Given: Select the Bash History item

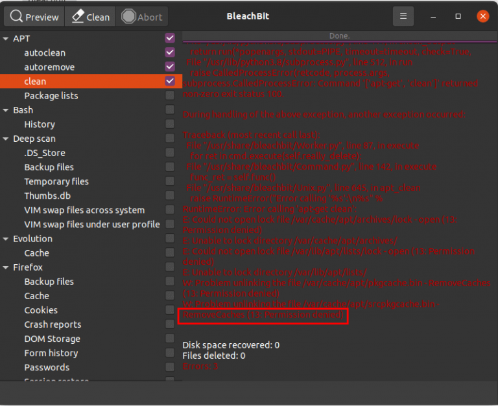Looking at the screenshot, I should tap(40, 124).
